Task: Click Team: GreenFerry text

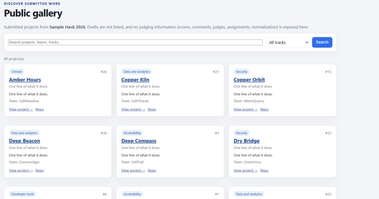Action: pos(247,162)
